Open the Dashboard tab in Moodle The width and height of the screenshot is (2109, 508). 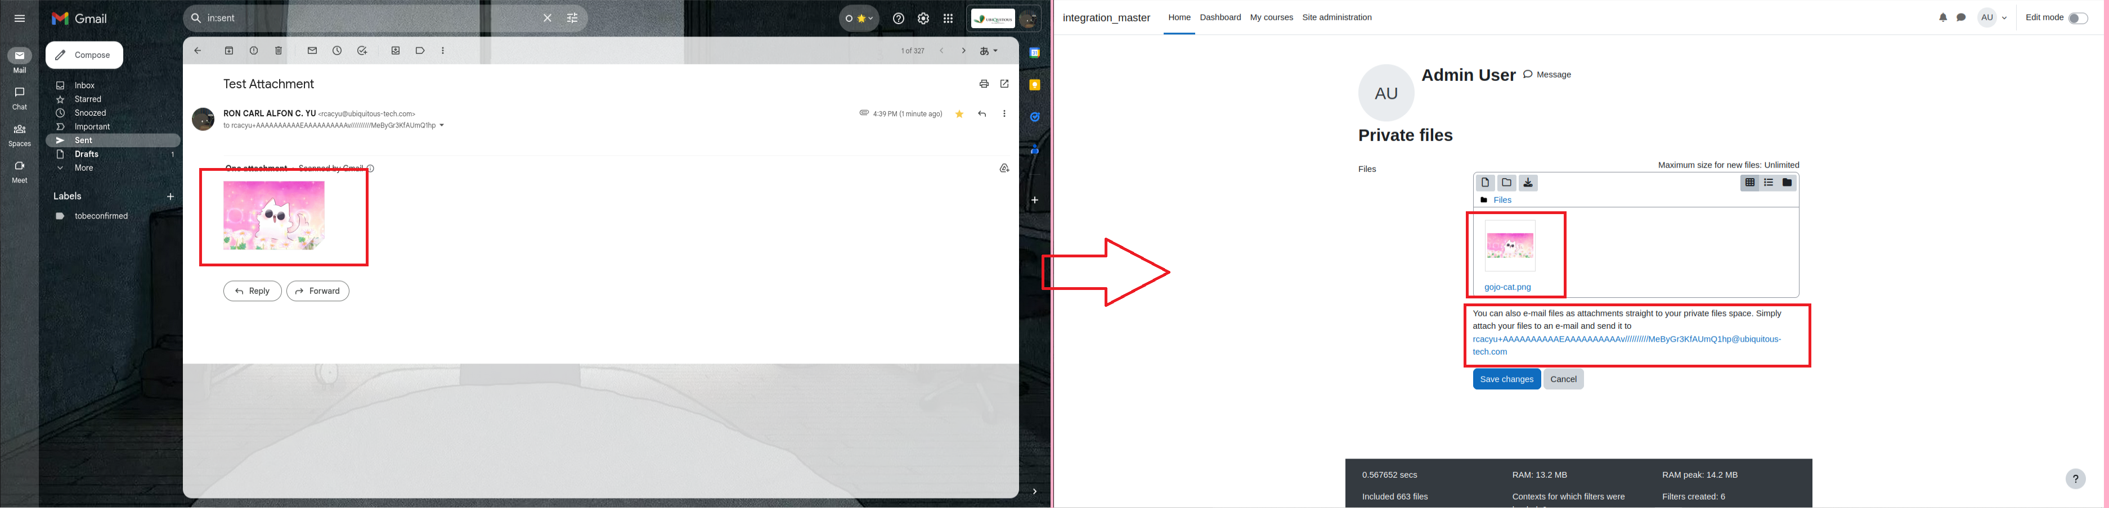point(1220,17)
